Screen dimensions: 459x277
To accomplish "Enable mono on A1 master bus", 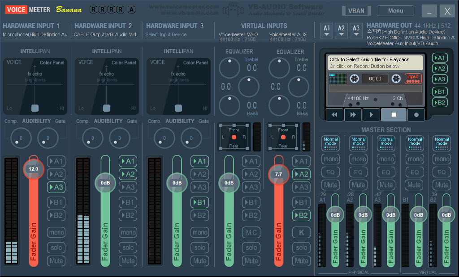I will tap(330, 159).
